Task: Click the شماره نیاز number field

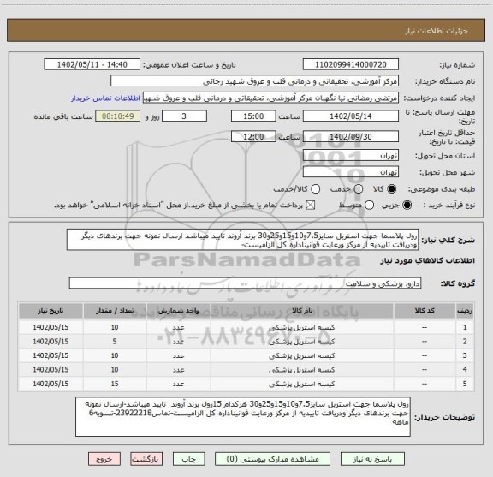Action: point(351,64)
